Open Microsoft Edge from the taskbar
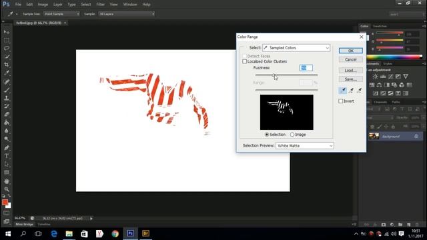This screenshot has height=240, width=427. [x=54, y=233]
